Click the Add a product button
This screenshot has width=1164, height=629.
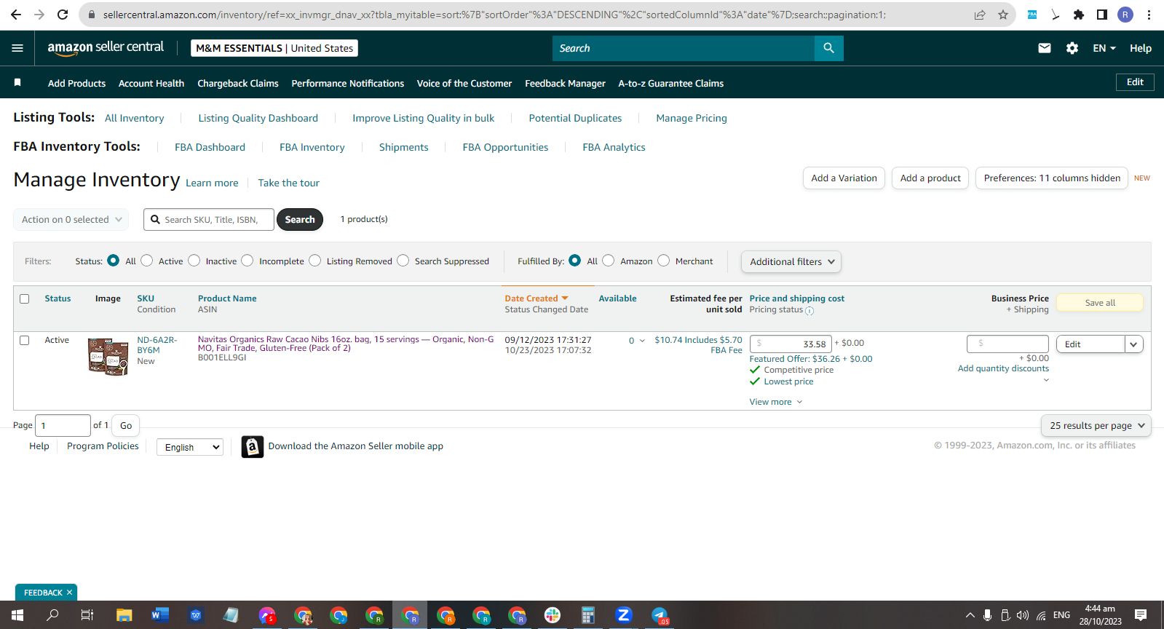click(930, 178)
